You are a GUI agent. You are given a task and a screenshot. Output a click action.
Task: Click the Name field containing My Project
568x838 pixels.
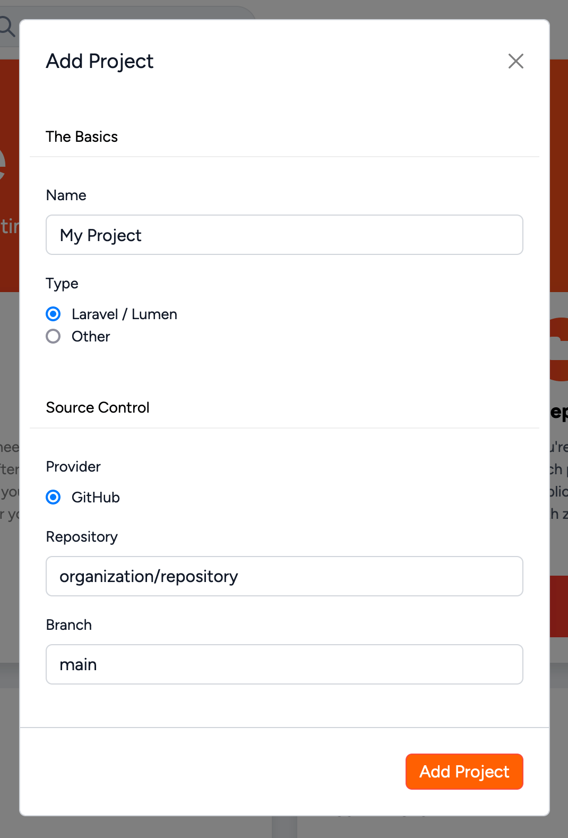pos(285,235)
